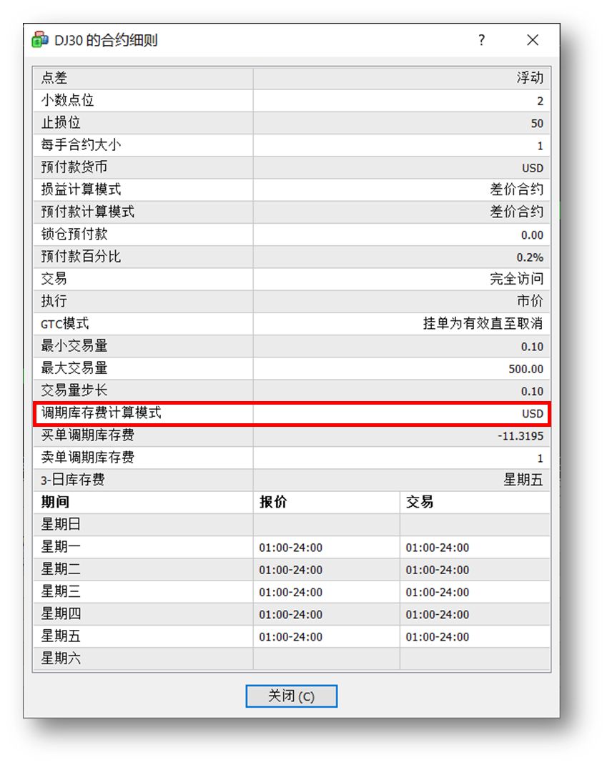Click the 期间 column header

coord(55,502)
